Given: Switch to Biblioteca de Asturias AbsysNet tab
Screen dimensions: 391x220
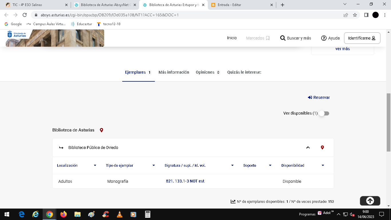Looking at the screenshot, I should 105,5.
